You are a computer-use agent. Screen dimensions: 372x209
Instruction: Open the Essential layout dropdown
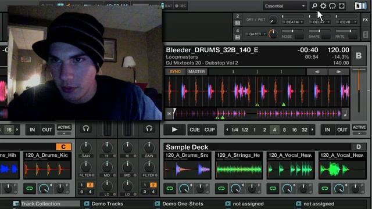(285, 6)
